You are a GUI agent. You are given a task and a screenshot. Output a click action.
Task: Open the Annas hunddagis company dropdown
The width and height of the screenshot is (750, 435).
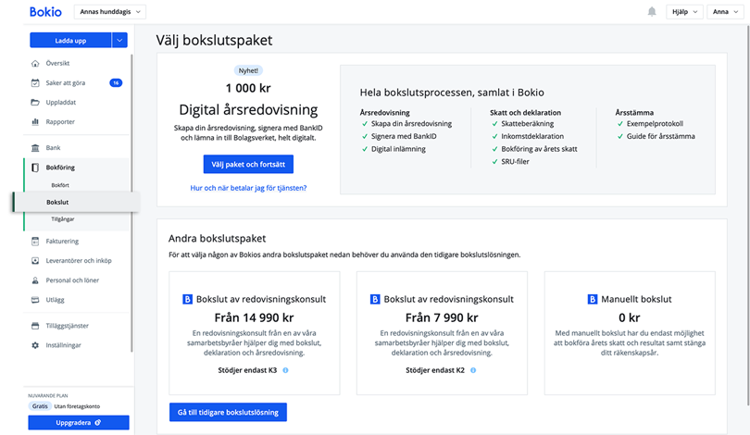110,12
